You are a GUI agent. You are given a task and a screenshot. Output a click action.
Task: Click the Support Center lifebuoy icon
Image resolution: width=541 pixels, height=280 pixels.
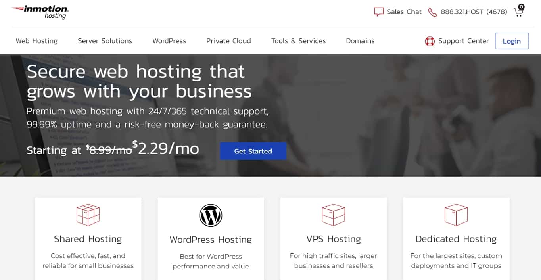[430, 41]
